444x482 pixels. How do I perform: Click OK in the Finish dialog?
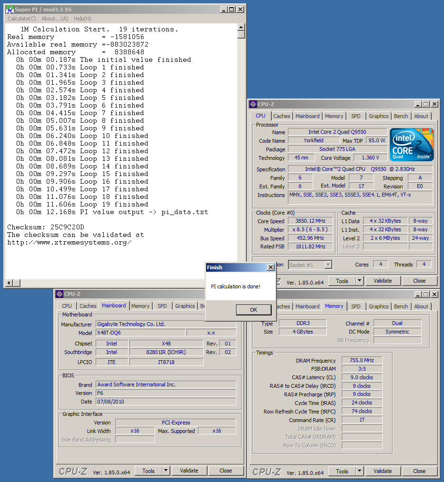[x=254, y=310]
